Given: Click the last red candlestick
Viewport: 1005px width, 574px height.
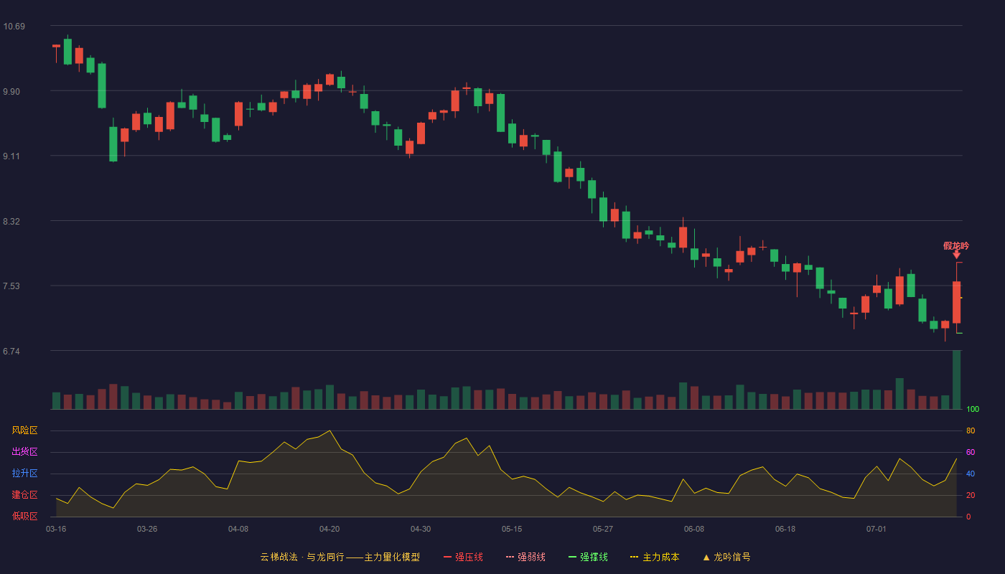Looking at the screenshot, I should pyautogui.click(x=957, y=302).
